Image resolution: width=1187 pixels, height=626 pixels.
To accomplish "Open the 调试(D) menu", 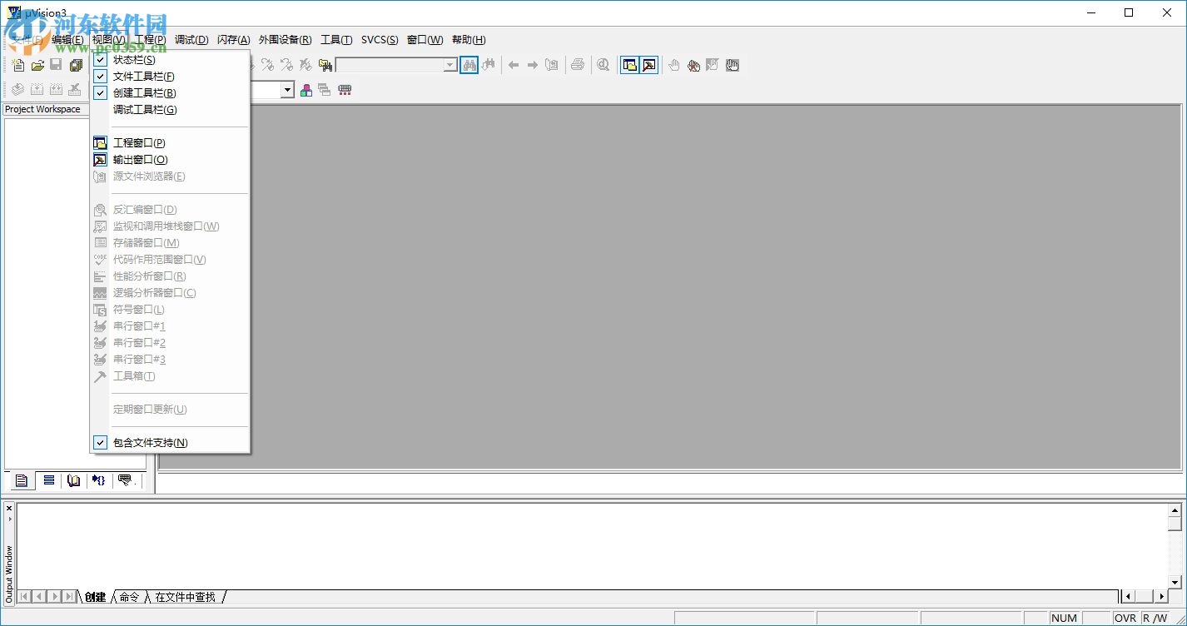I will coord(191,40).
